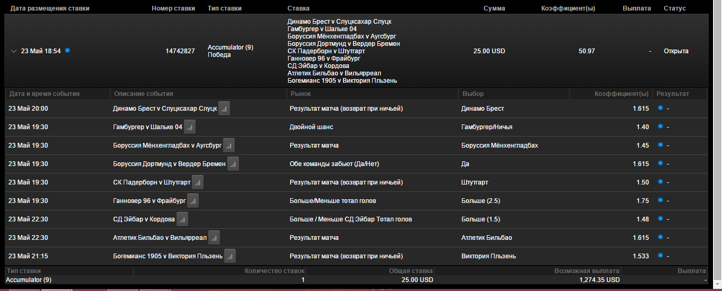Click coefficient 1.75
Screen dimensions: 722x291
pyautogui.click(x=643, y=201)
